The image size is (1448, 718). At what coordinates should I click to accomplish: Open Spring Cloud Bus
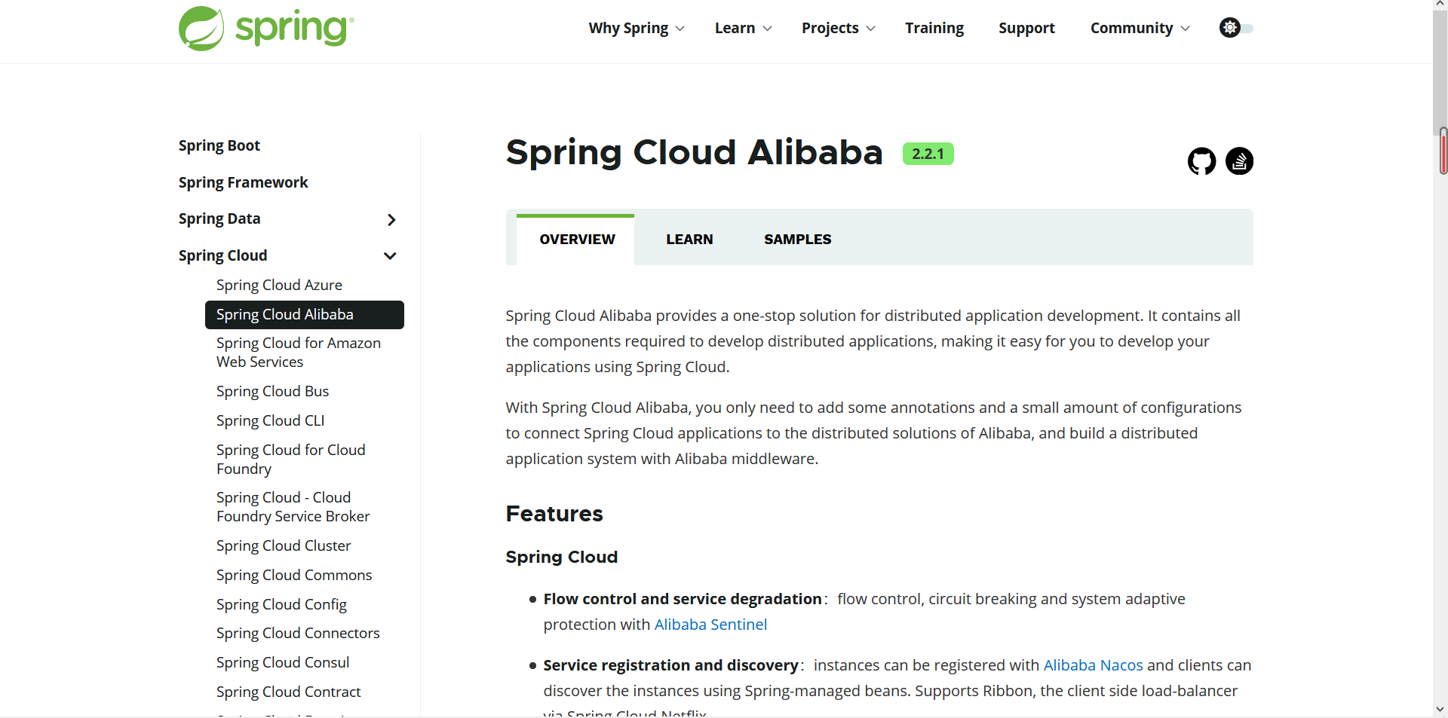pos(272,391)
